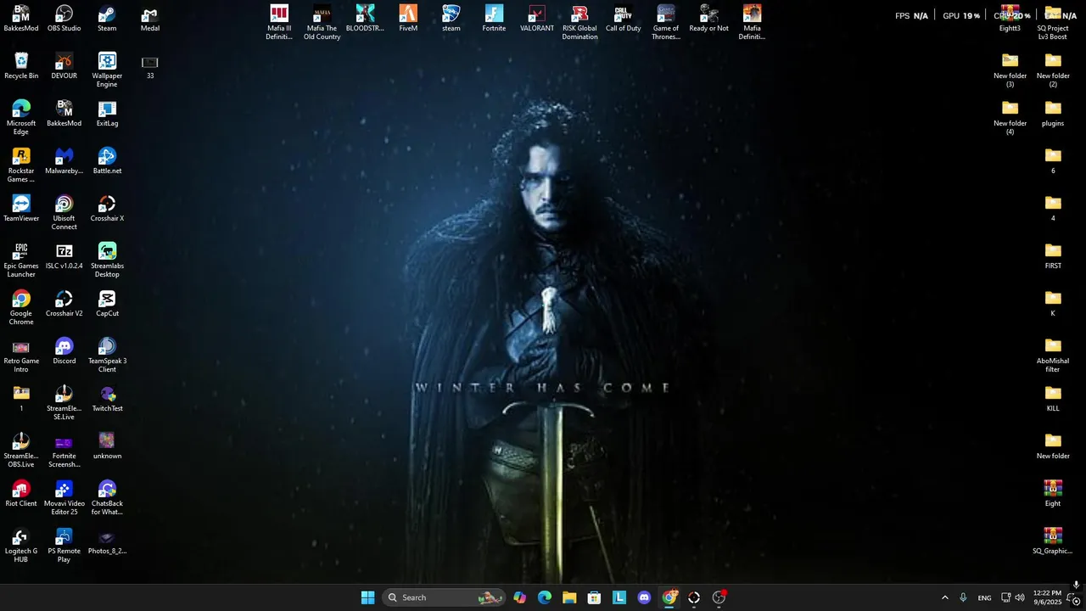Launch the Medal desktop shortcut

tap(150, 19)
